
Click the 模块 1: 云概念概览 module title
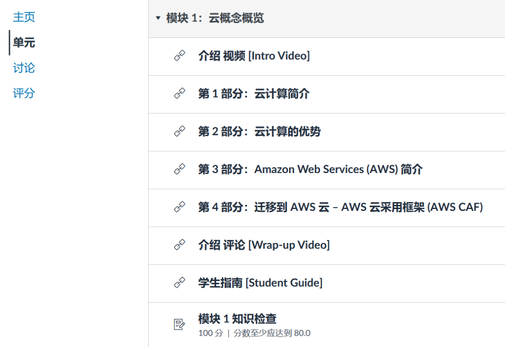pos(215,18)
